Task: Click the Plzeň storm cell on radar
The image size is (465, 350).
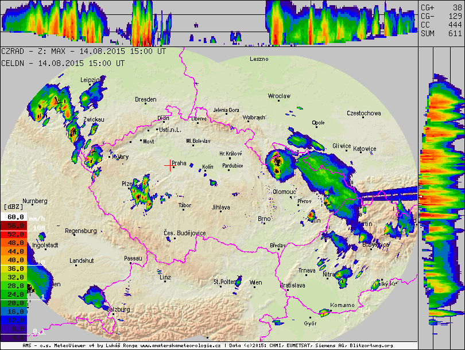Action: (141, 193)
